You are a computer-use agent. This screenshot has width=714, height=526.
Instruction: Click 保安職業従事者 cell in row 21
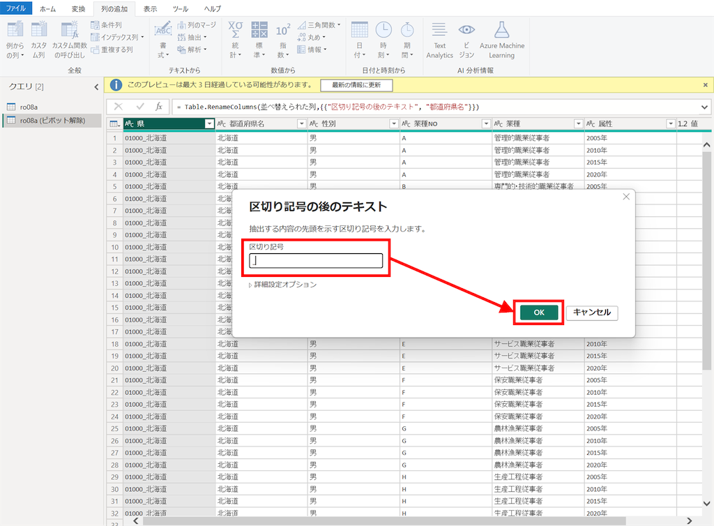[x=538, y=380]
